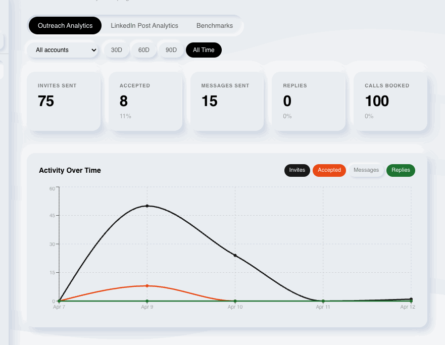Click the Calls Booked stat card

(390, 101)
